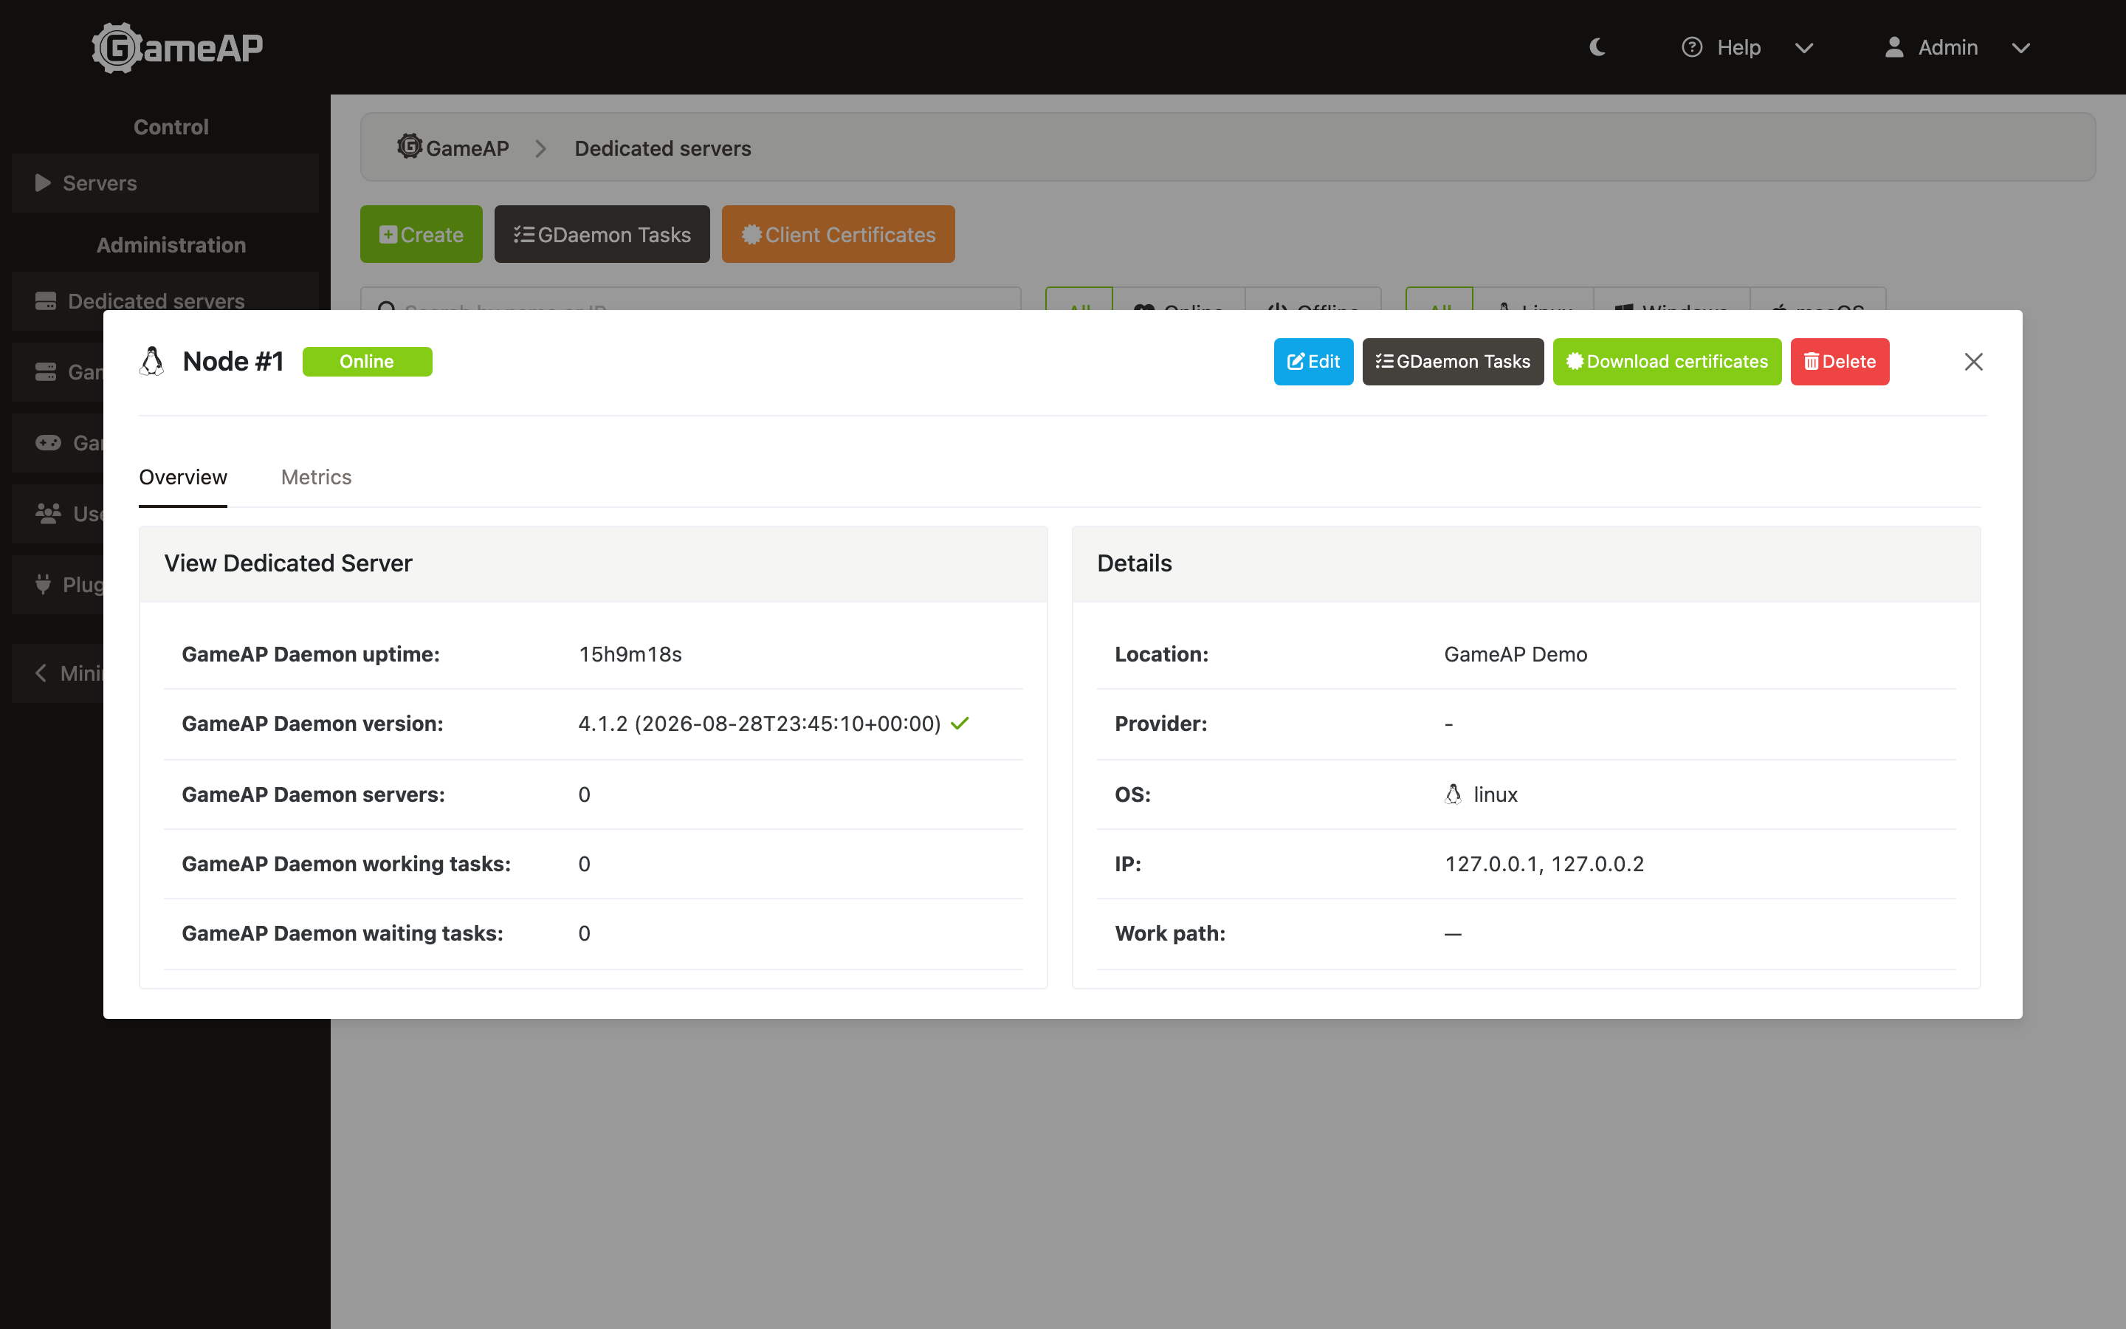Click the red Delete button

point(1840,361)
